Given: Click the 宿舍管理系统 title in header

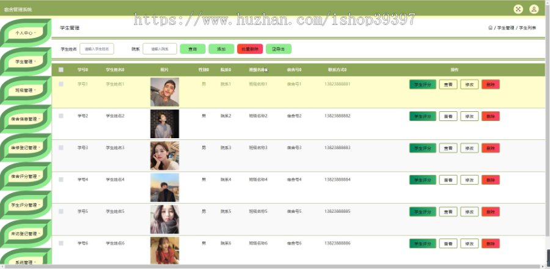Looking at the screenshot, I should pyautogui.click(x=18, y=9).
